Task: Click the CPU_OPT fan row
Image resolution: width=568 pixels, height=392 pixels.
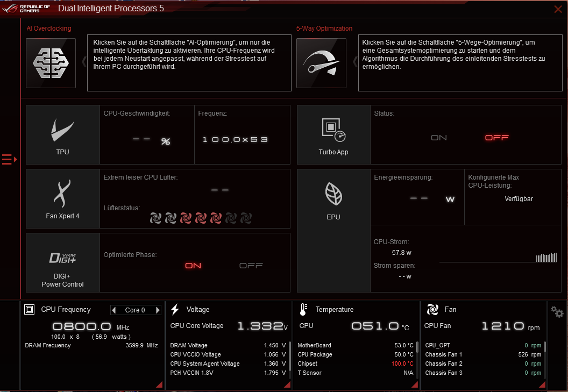Action: tap(483, 345)
